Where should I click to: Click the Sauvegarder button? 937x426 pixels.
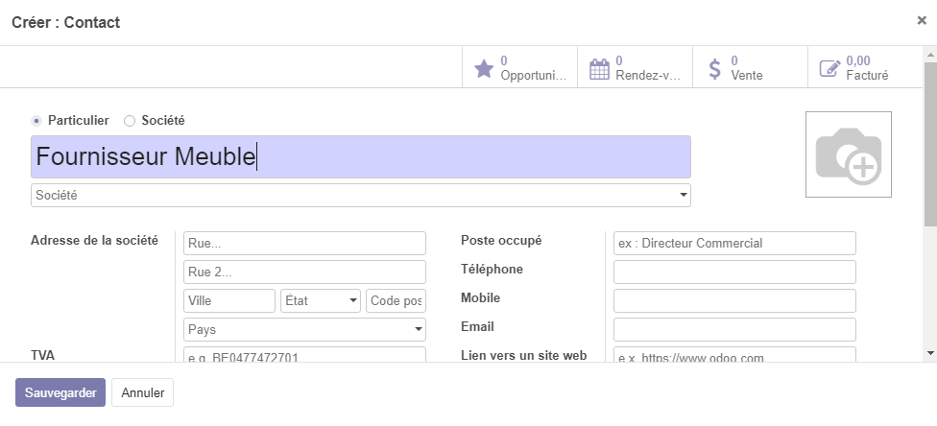point(60,392)
